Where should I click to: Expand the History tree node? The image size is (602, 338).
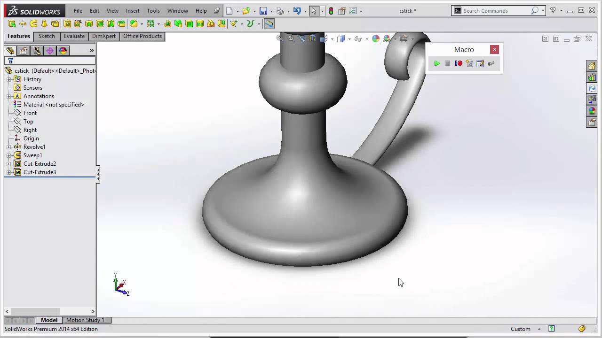pyautogui.click(x=8, y=79)
